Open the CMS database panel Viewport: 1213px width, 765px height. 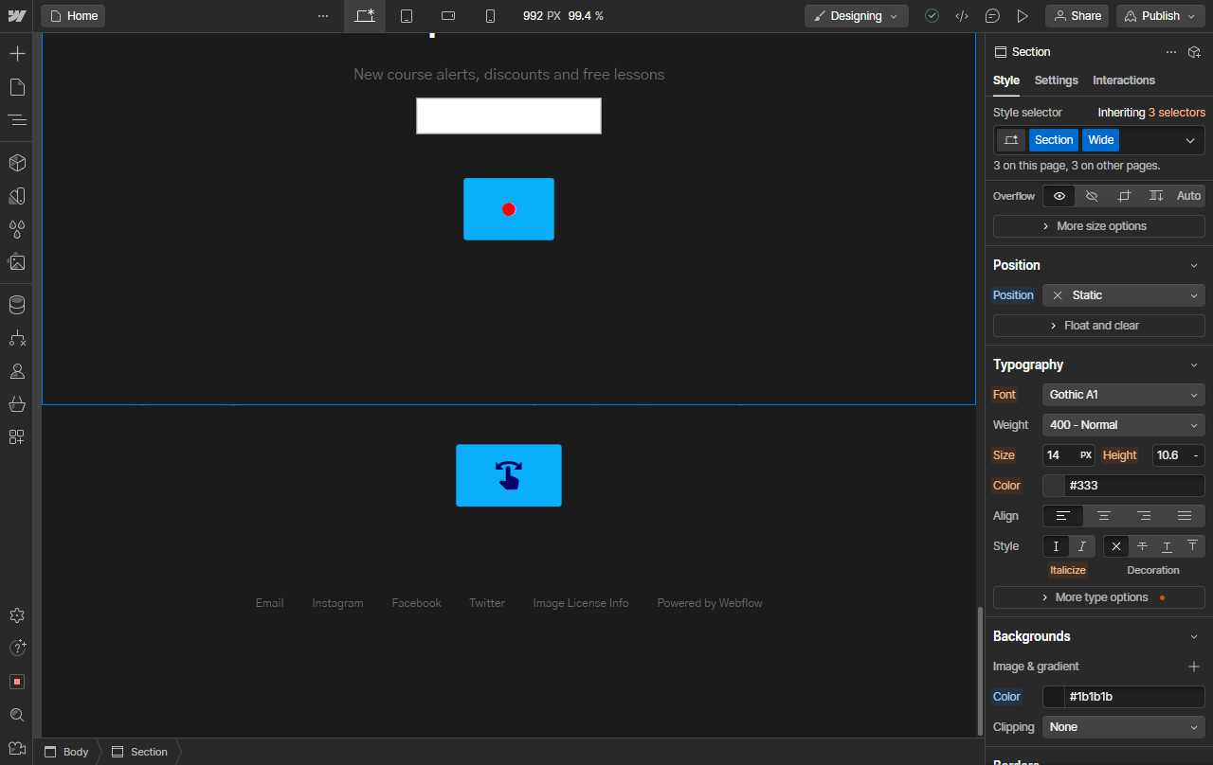[x=16, y=305]
